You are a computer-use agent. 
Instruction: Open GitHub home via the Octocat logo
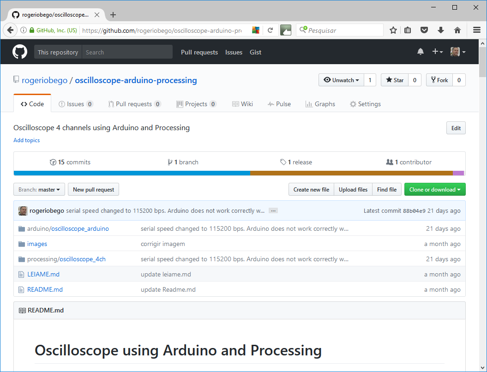(x=19, y=51)
